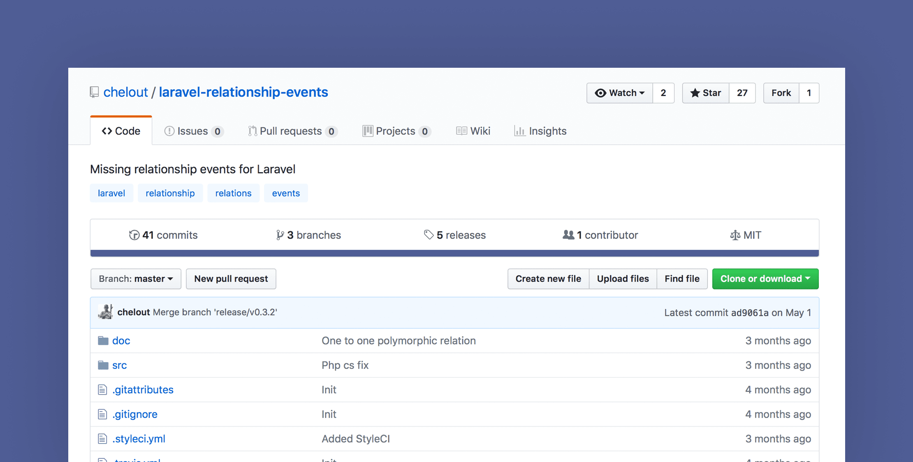The height and width of the screenshot is (462, 913).
Task: Click Find file button
Action: 681,278
